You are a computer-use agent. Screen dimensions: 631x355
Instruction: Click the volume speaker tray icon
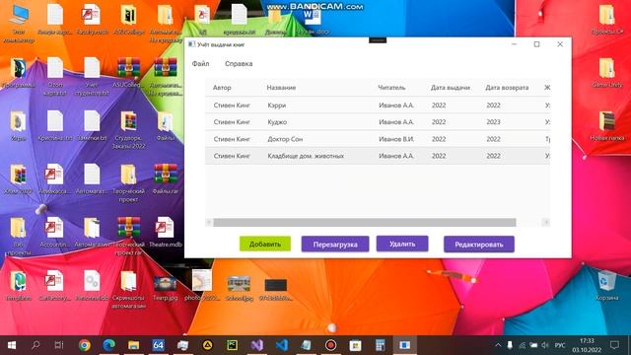tap(545, 345)
